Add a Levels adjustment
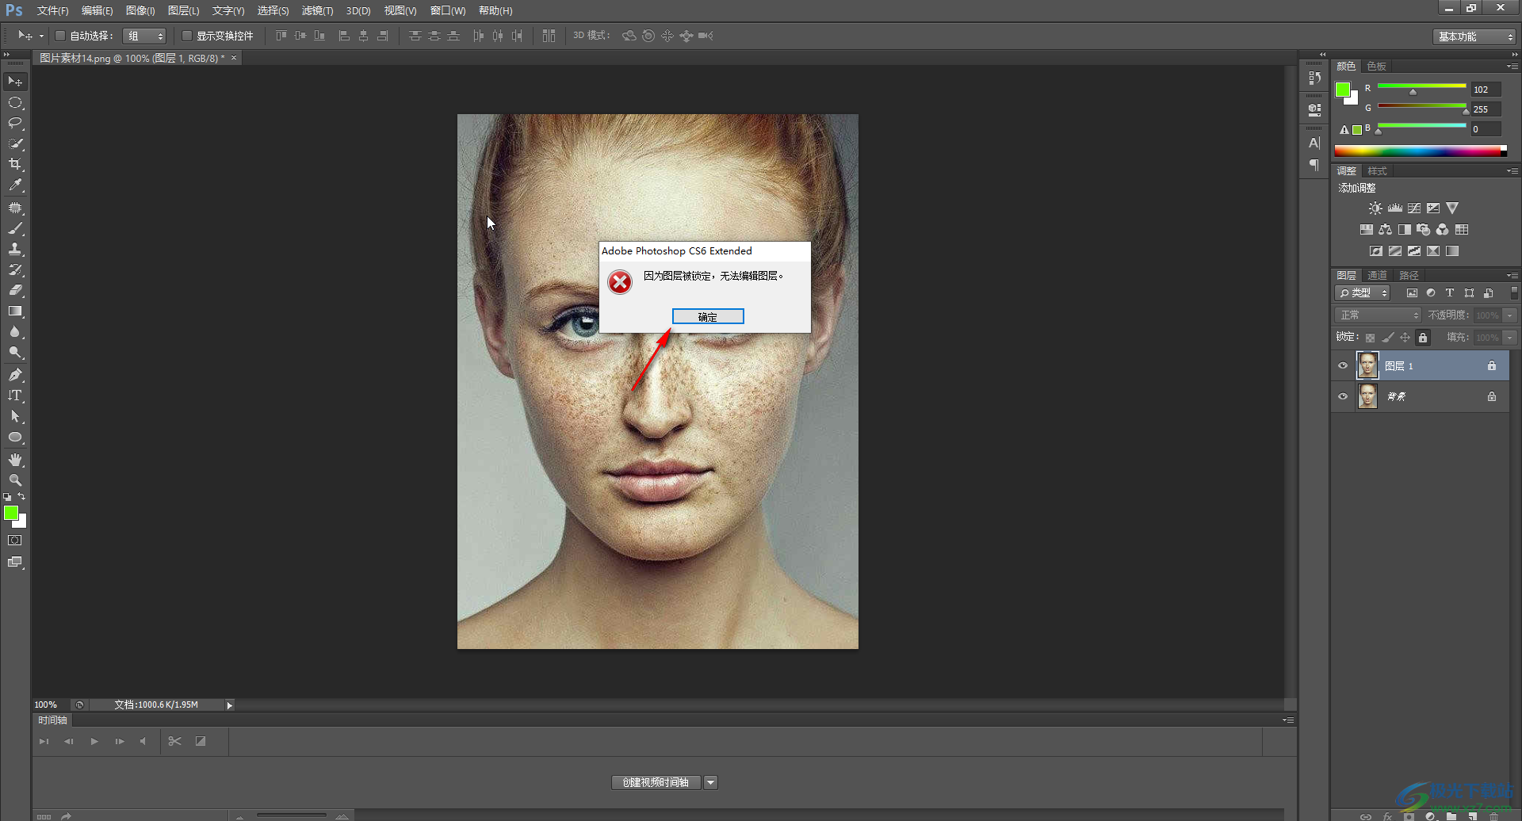The height and width of the screenshot is (821, 1522). [1395, 208]
